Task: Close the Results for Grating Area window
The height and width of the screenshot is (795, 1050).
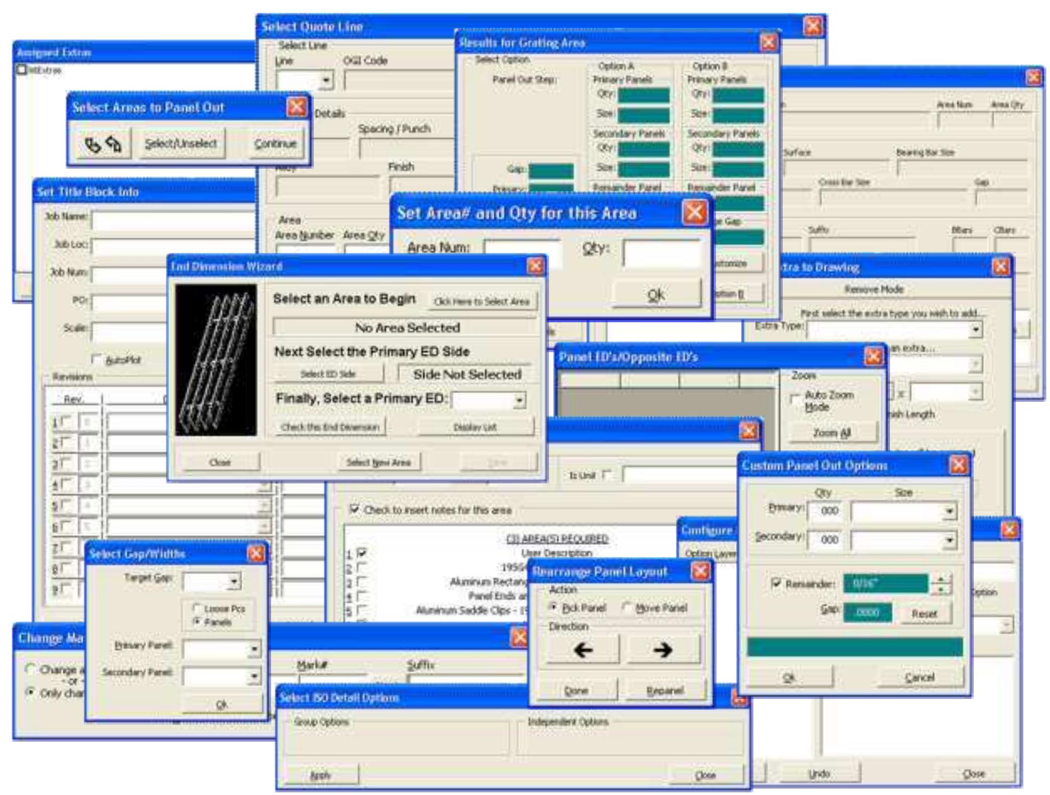Action: pos(768,42)
